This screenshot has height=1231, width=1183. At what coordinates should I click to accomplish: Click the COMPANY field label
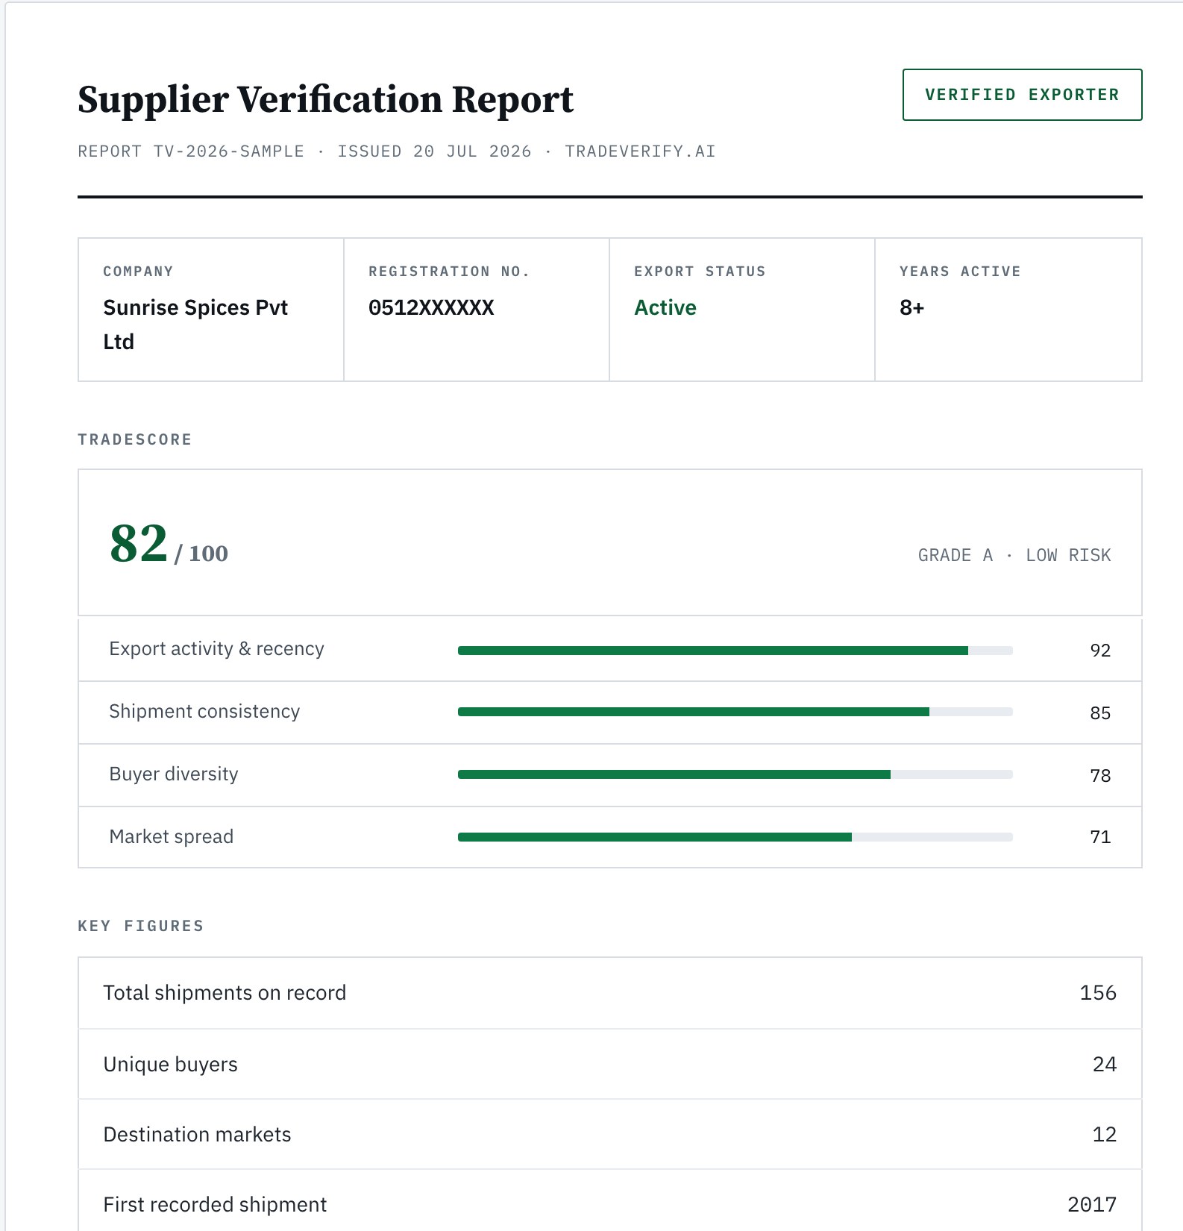click(x=138, y=272)
